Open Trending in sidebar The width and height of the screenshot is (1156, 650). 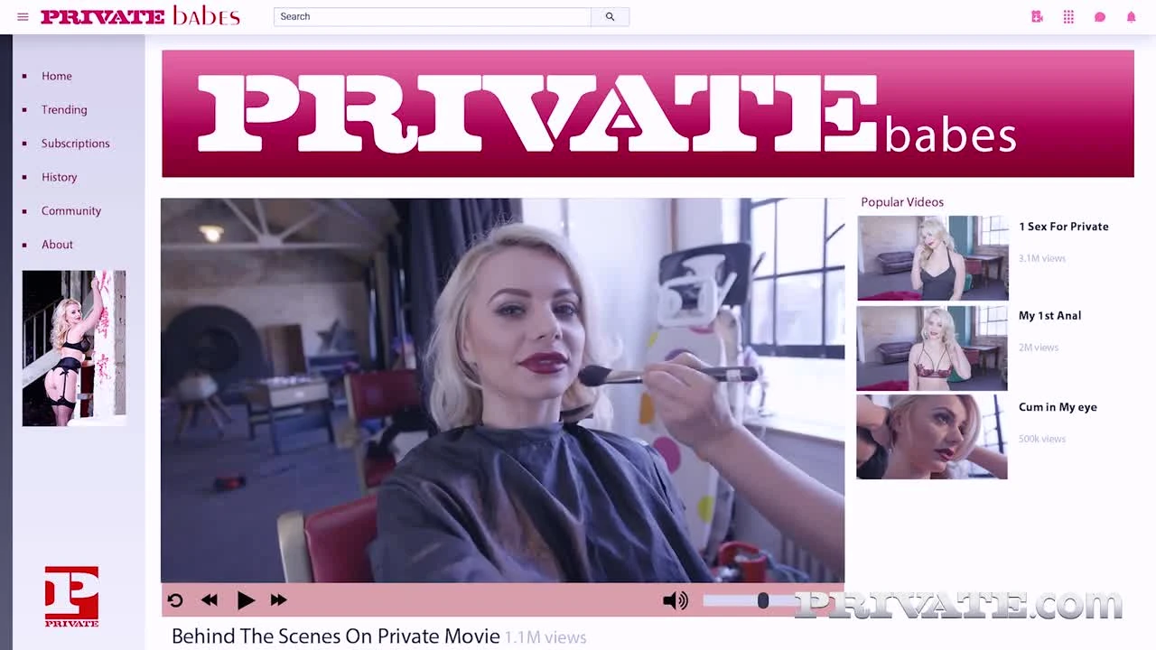pos(64,109)
